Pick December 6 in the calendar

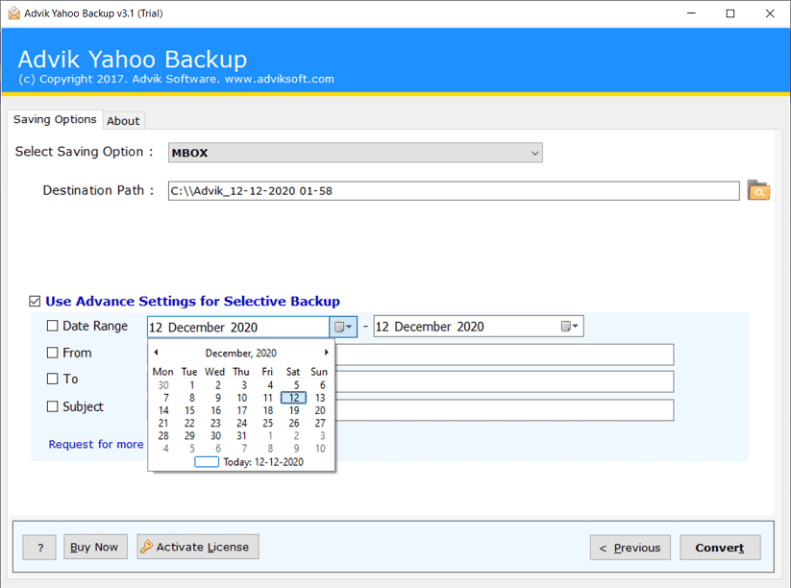(322, 385)
